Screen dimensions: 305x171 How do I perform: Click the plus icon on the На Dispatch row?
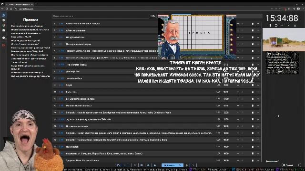click(238, 147)
